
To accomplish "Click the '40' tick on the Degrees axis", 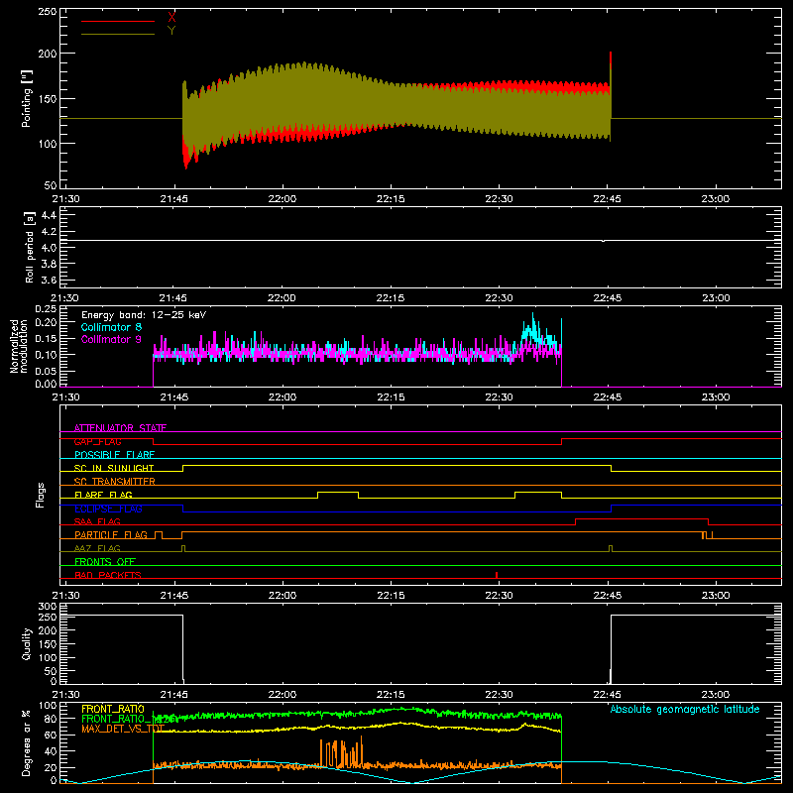I will tap(51, 751).
